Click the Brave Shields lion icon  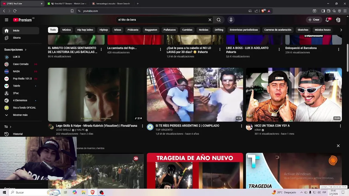click(x=263, y=11)
